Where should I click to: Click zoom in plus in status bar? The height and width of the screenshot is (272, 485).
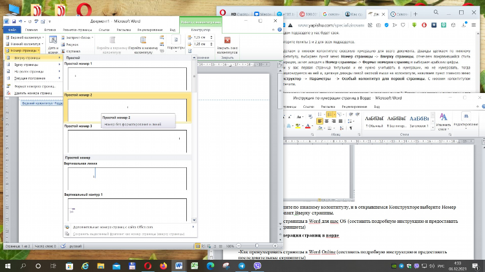(275, 246)
